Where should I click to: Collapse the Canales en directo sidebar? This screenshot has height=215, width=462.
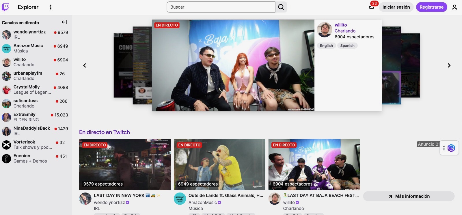point(64,22)
